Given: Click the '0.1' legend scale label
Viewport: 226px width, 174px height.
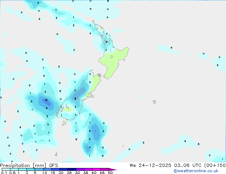Looking at the screenshot, I should [4, 173].
